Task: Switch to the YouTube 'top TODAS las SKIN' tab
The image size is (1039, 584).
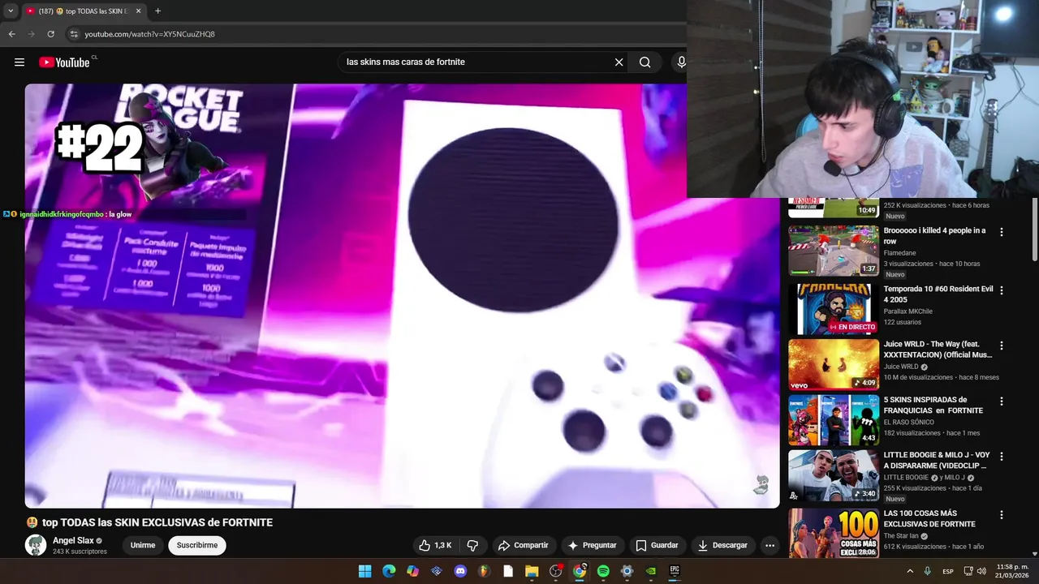Action: [x=83, y=11]
